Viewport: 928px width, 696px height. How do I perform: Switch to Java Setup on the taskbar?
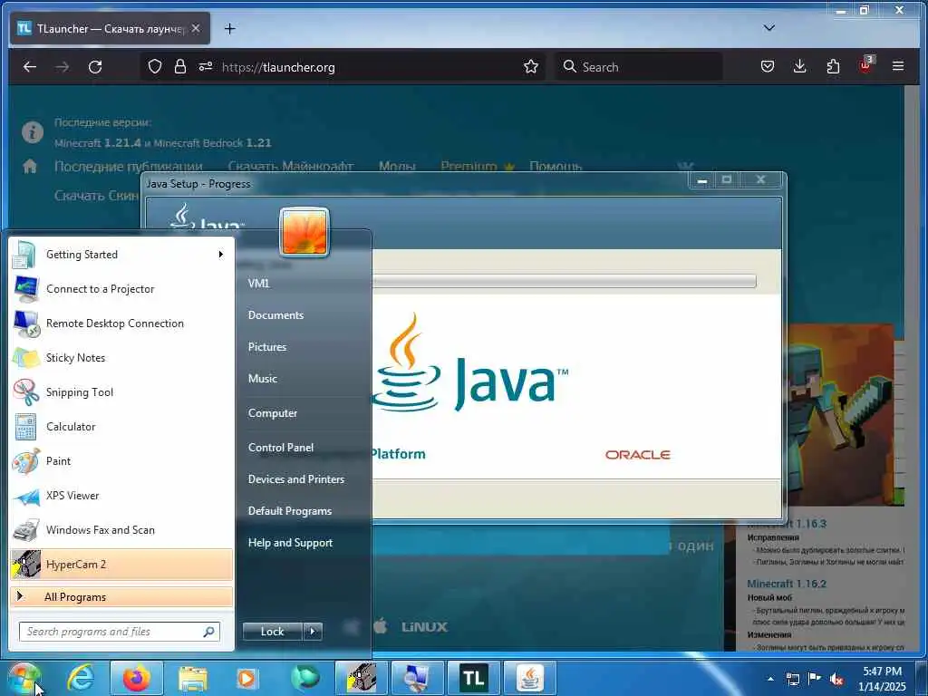530,678
